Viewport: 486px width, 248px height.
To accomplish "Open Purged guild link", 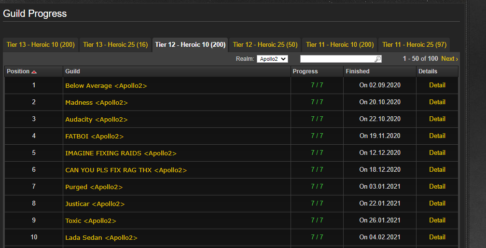I will [94, 187].
